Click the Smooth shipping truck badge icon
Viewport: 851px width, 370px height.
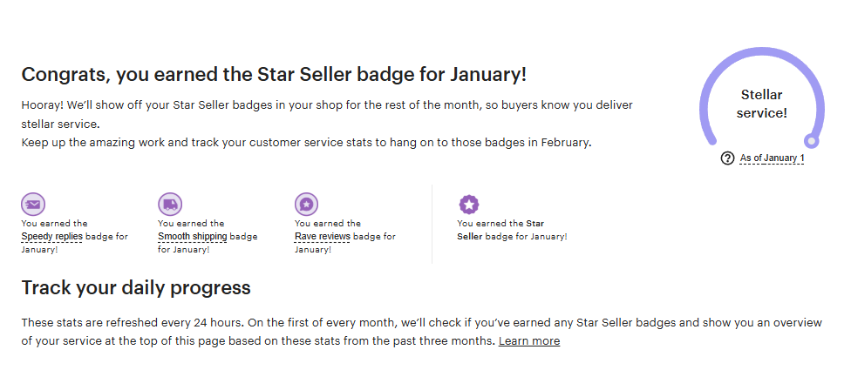tap(170, 205)
